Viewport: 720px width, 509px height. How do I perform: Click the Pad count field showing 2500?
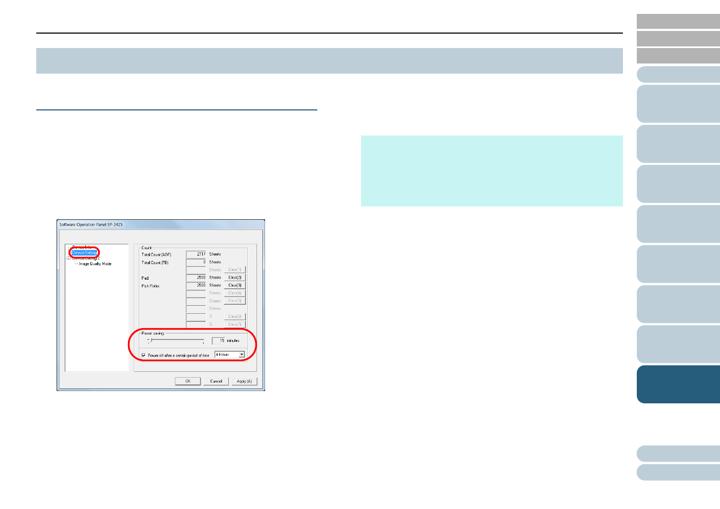(196, 278)
